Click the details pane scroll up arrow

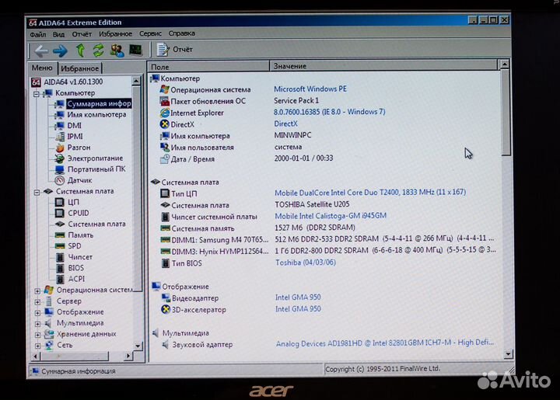(504, 64)
